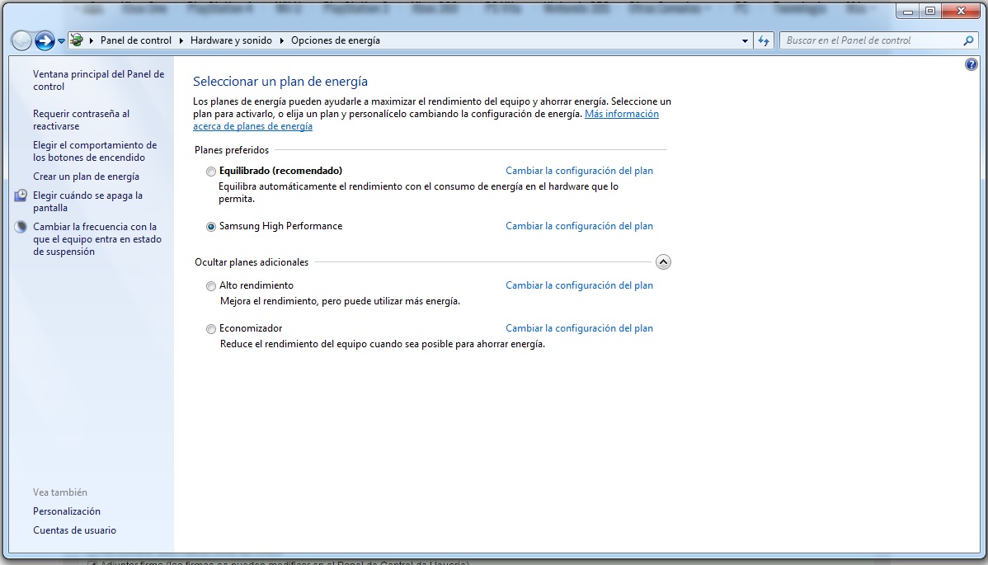Click the Back navigation arrow
The image size is (988, 565).
(21, 40)
